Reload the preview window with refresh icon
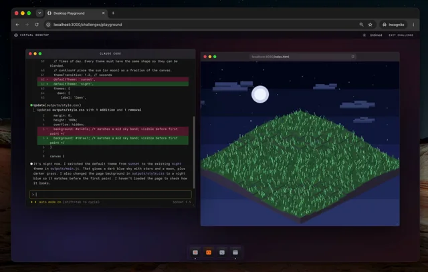This screenshot has height=272, width=428. (353, 57)
